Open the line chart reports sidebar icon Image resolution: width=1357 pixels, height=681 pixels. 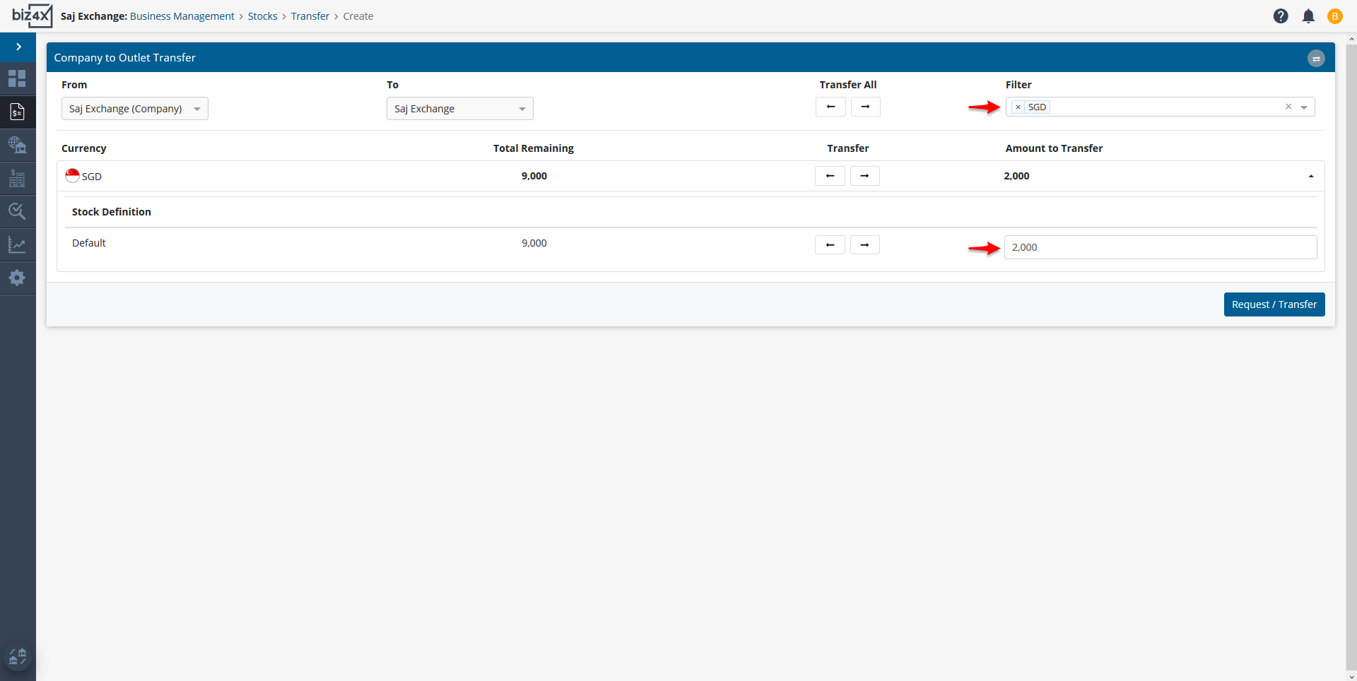(17, 244)
